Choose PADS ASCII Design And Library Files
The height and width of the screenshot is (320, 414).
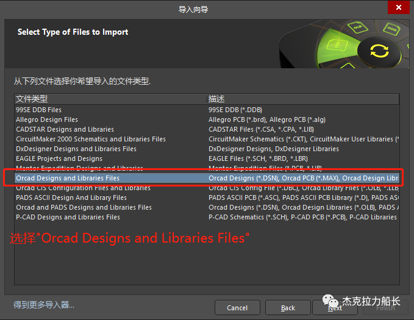[x=207, y=197]
